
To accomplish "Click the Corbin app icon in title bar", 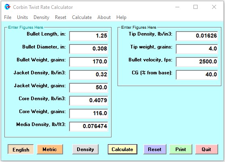I will 7,7.
